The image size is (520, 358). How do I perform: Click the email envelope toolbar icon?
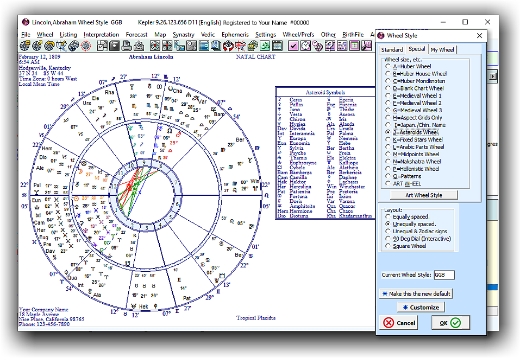[x=139, y=46]
